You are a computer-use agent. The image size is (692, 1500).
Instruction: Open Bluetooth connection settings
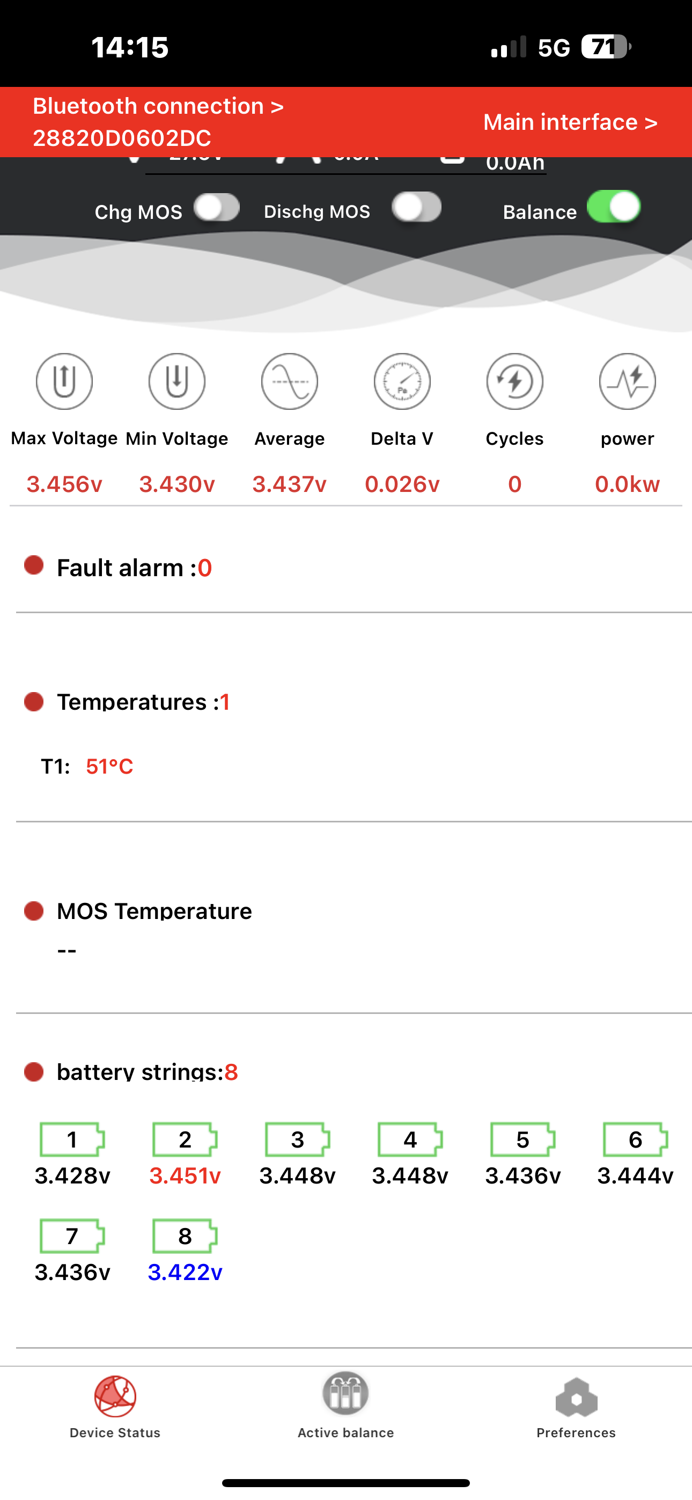pos(158,122)
